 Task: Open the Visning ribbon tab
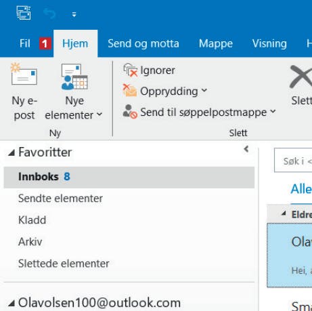click(269, 43)
